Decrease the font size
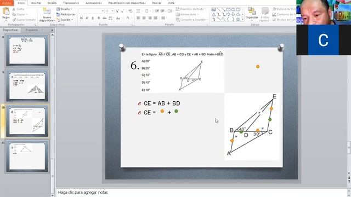Screen dimensions: 351x197 point(122,11)
